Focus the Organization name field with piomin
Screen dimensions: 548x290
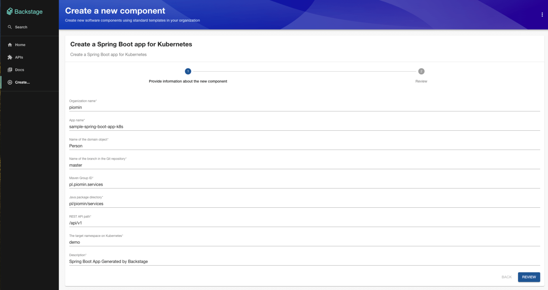[x=304, y=107]
